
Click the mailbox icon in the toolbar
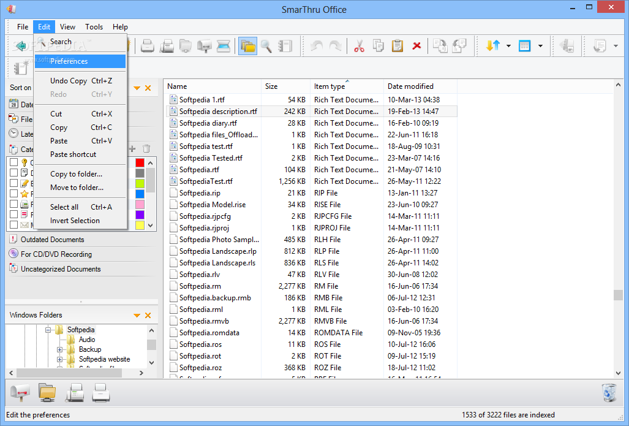[205, 46]
